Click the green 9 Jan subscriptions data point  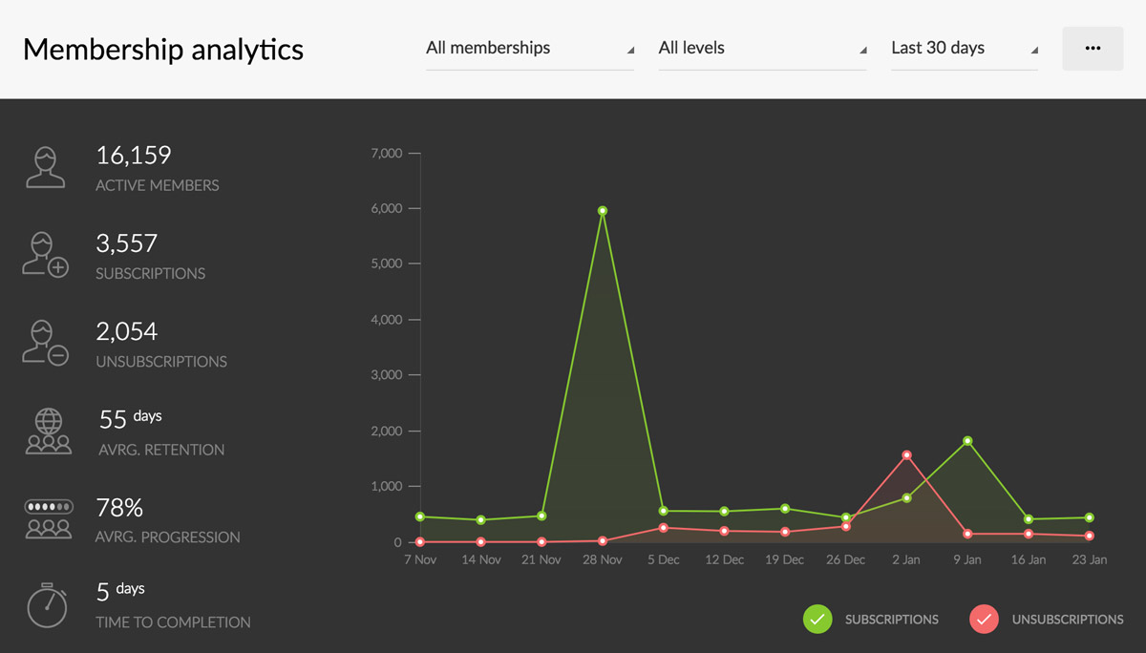[967, 441]
